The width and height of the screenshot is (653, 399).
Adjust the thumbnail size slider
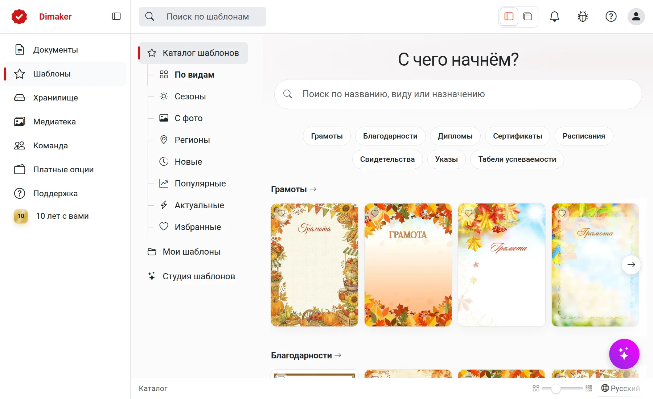tap(562, 388)
